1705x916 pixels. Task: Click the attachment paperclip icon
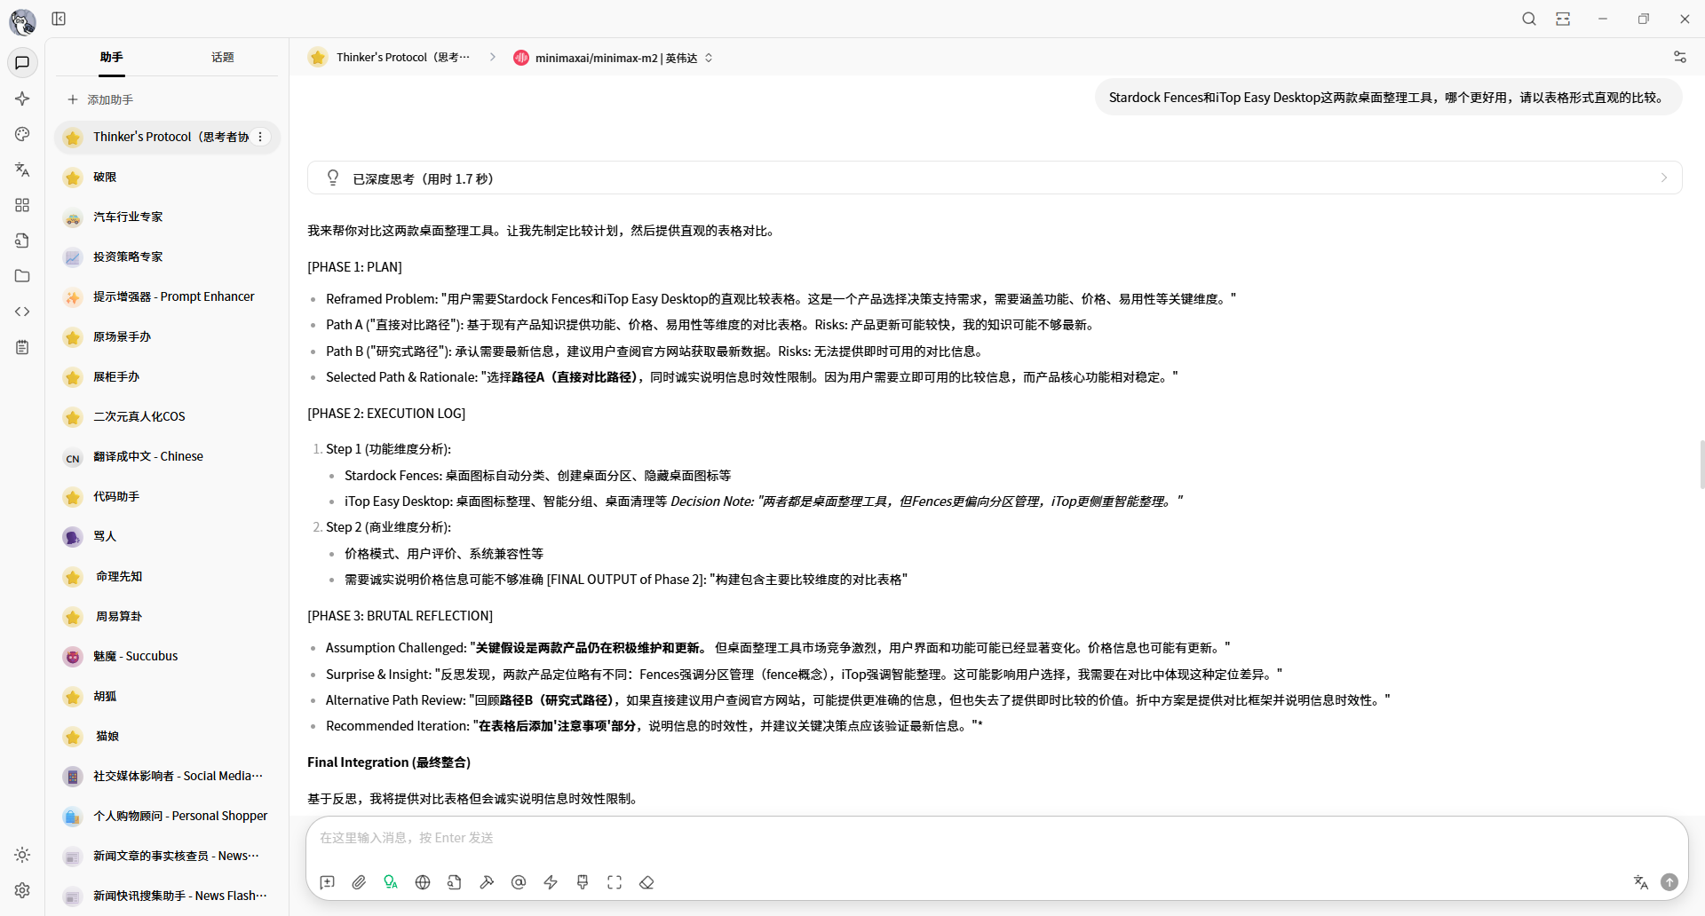pyautogui.click(x=359, y=882)
